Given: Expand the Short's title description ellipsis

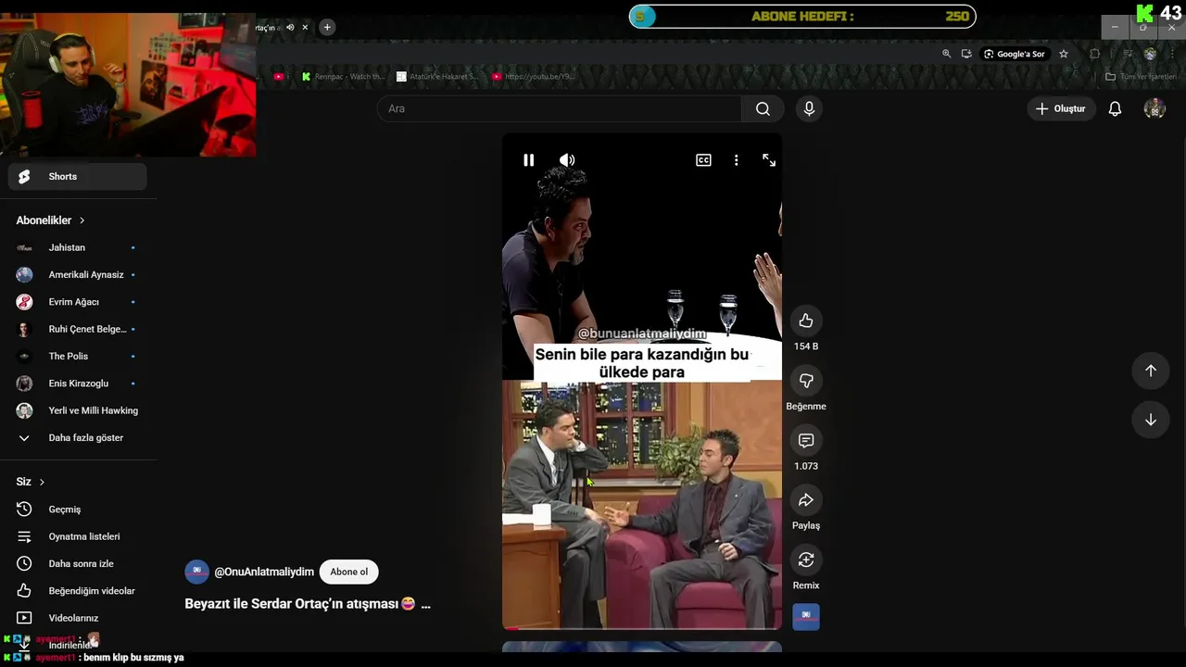Looking at the screenshot, I should tap(425, 604).
